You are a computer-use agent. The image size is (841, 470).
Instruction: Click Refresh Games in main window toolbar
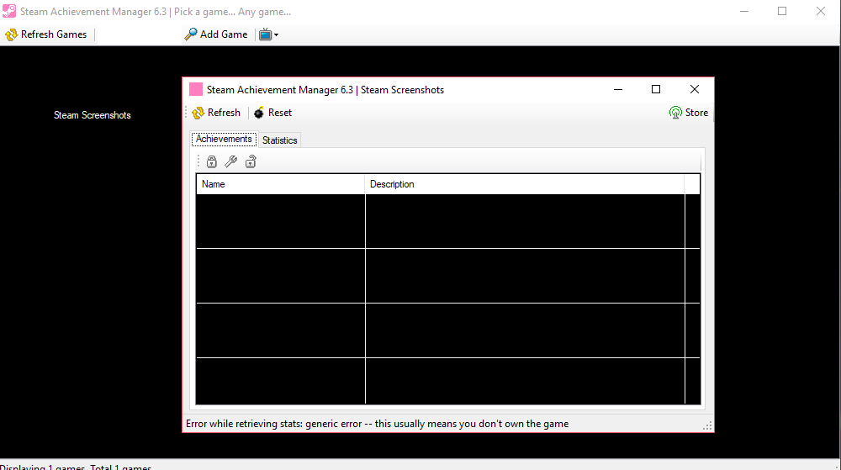46,34
